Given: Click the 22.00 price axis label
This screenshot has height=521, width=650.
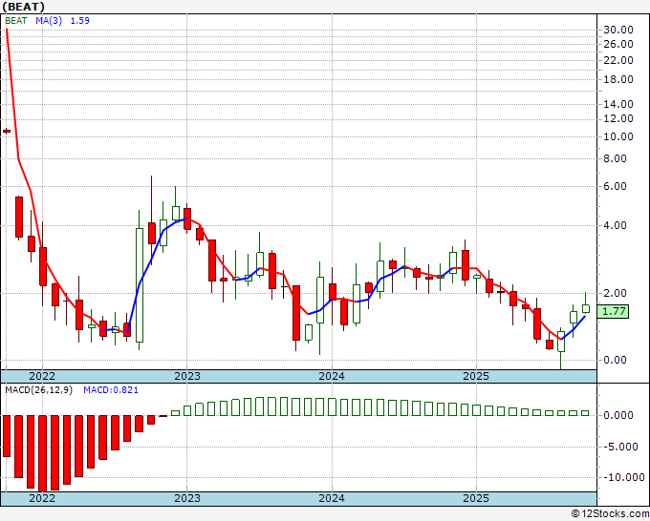Looking at the screenshot, I should click(618, 60).
